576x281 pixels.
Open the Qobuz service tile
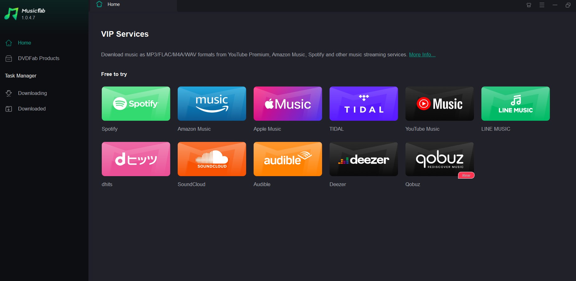[x=440, y=159]
